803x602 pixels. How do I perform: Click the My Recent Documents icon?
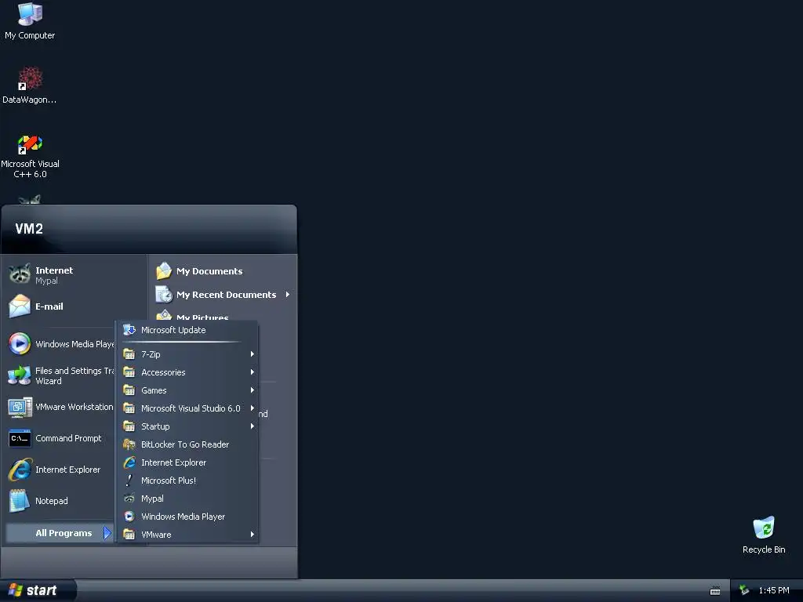point(164,295)
